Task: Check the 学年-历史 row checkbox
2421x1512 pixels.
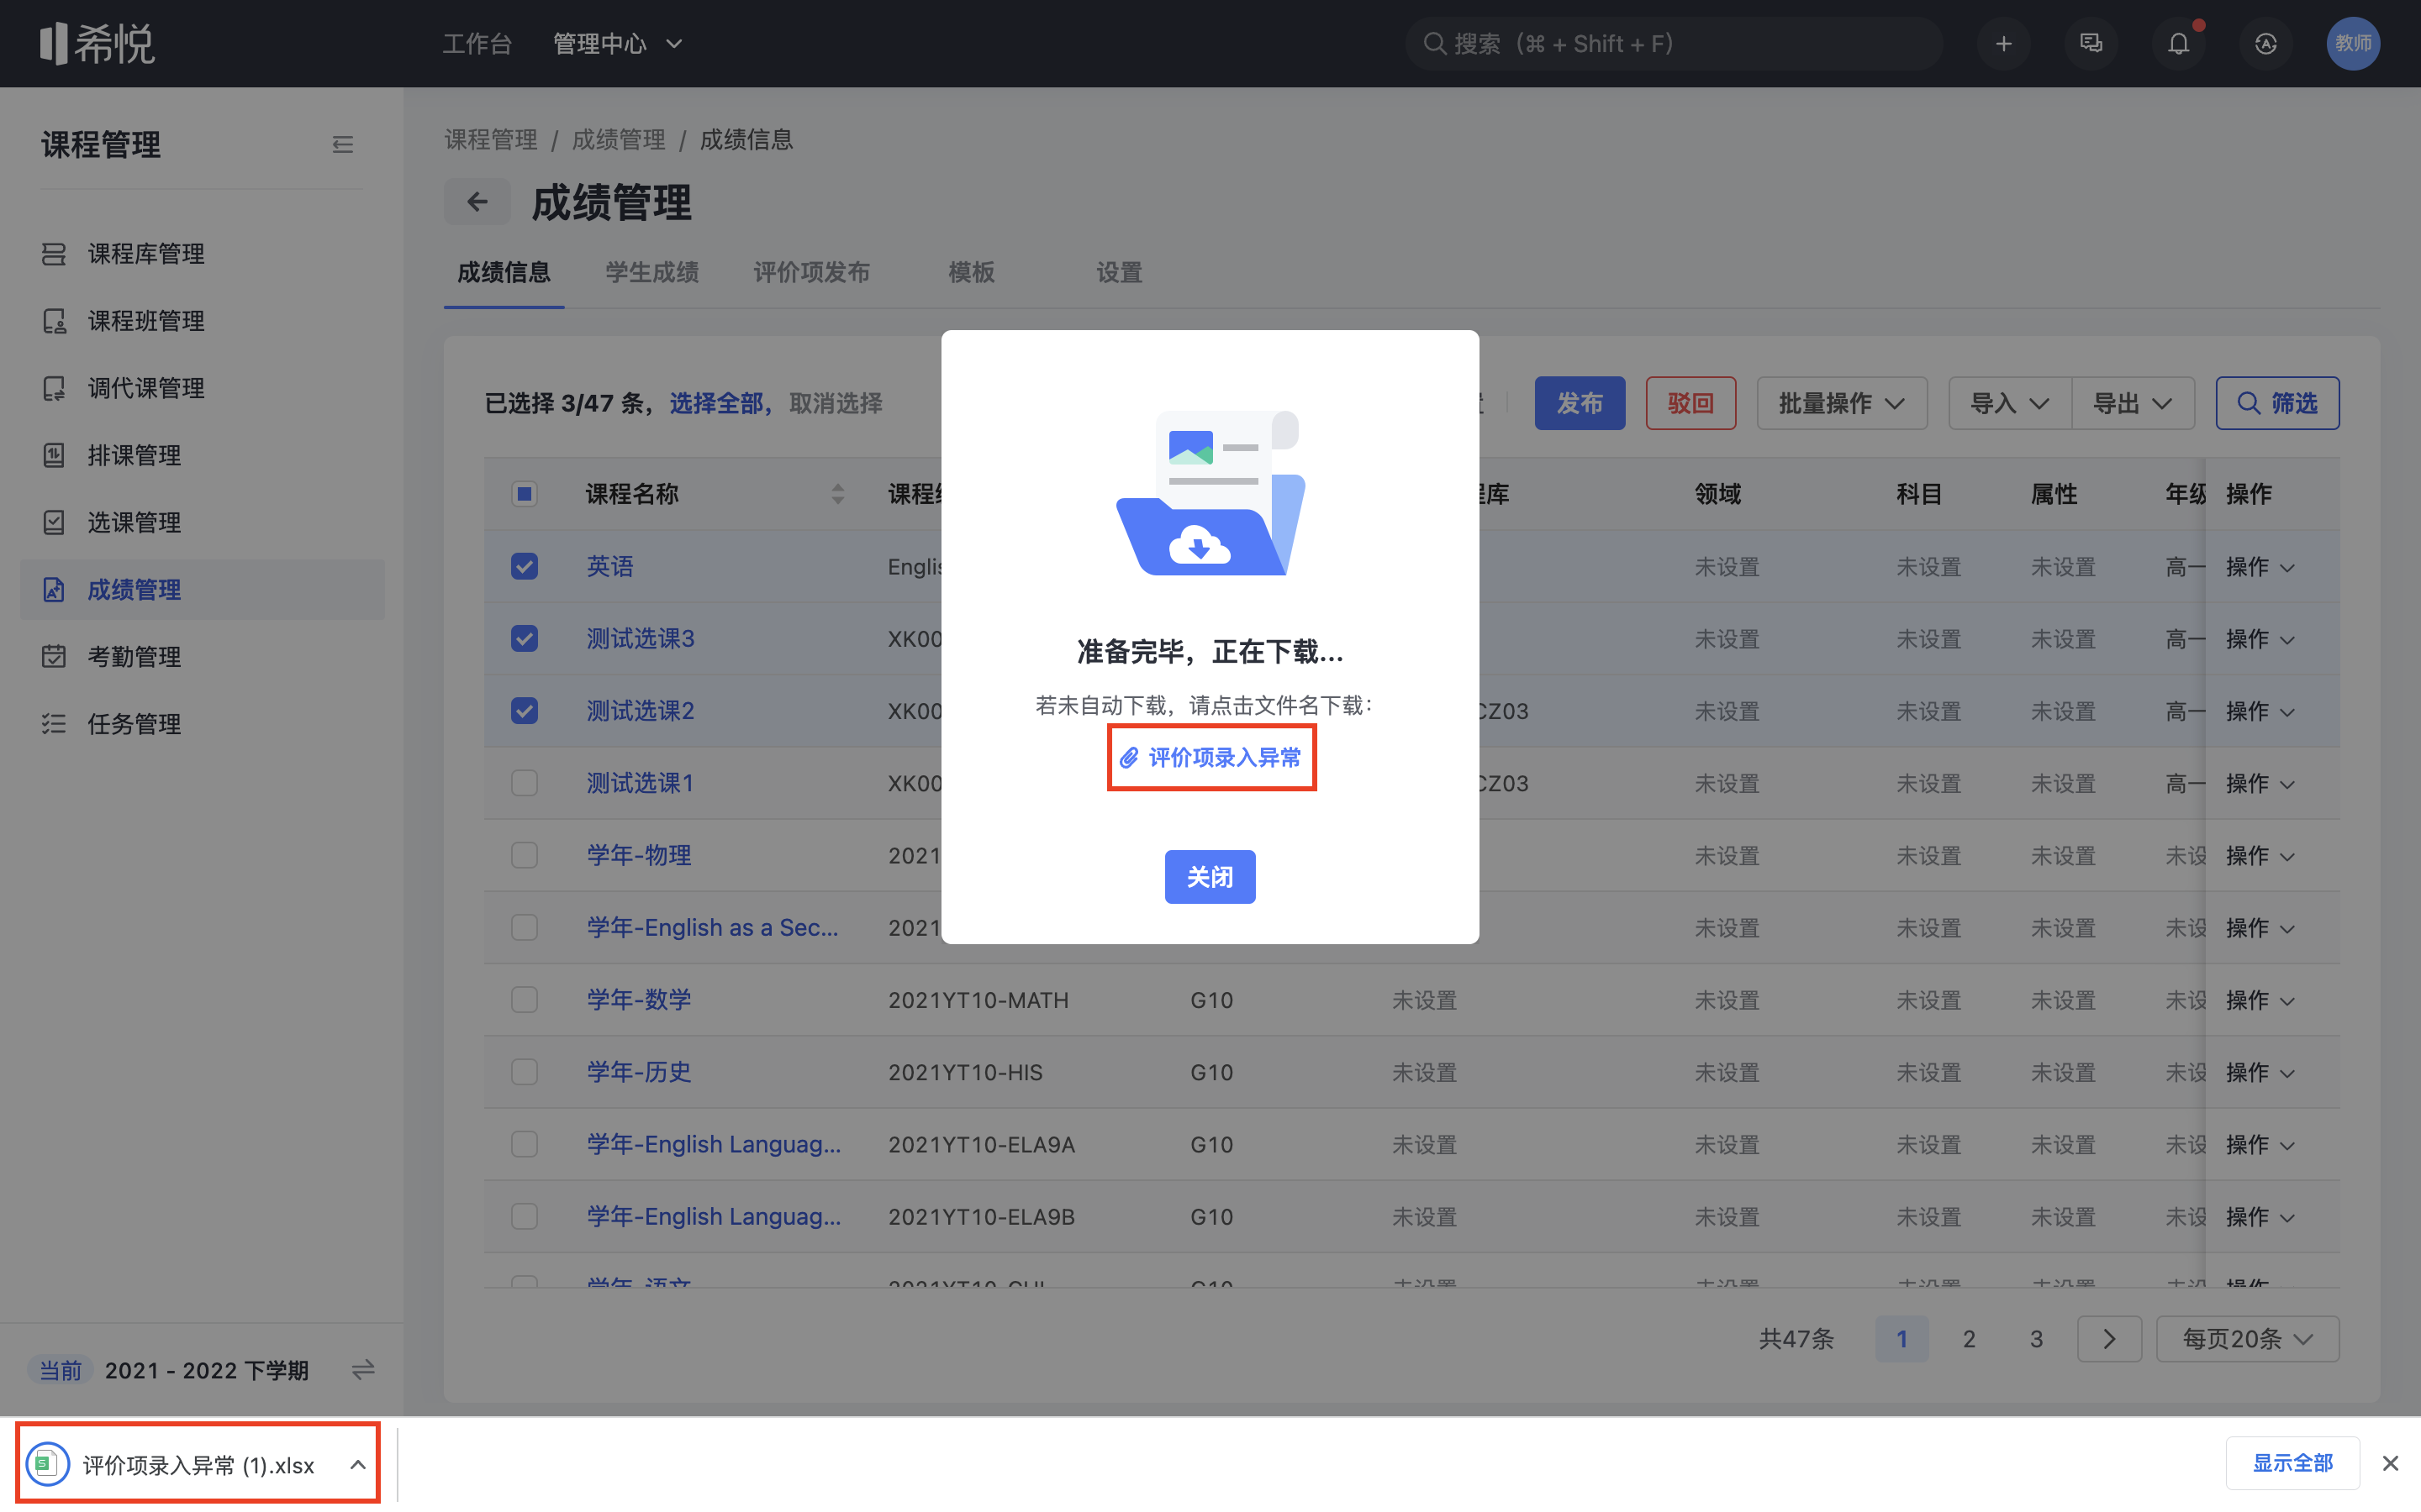Action: [525, 1072]
